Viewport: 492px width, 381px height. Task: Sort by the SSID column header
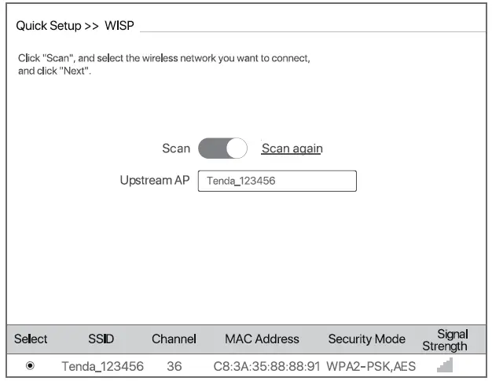(101, 339)
